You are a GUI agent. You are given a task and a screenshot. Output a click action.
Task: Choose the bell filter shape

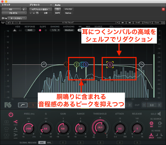16,129
